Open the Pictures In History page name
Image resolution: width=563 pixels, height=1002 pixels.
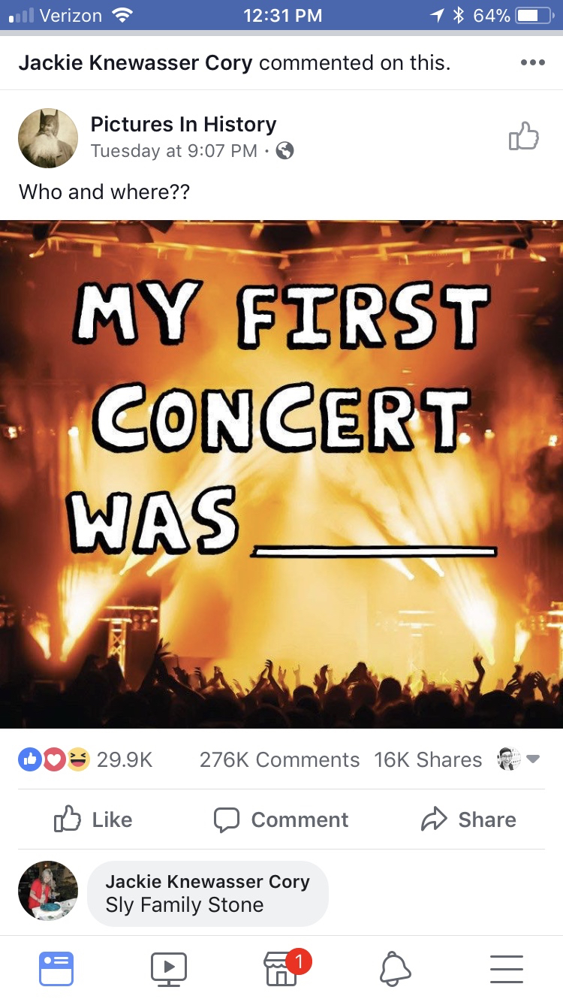pyautogui.click(x=183, y=125)
